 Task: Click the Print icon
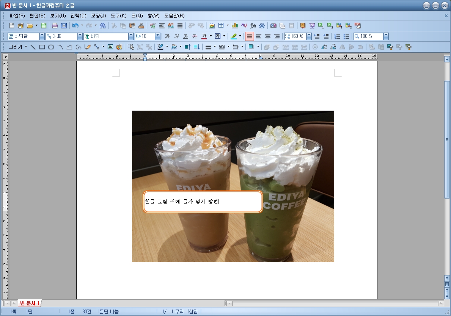tap(55, 25)
